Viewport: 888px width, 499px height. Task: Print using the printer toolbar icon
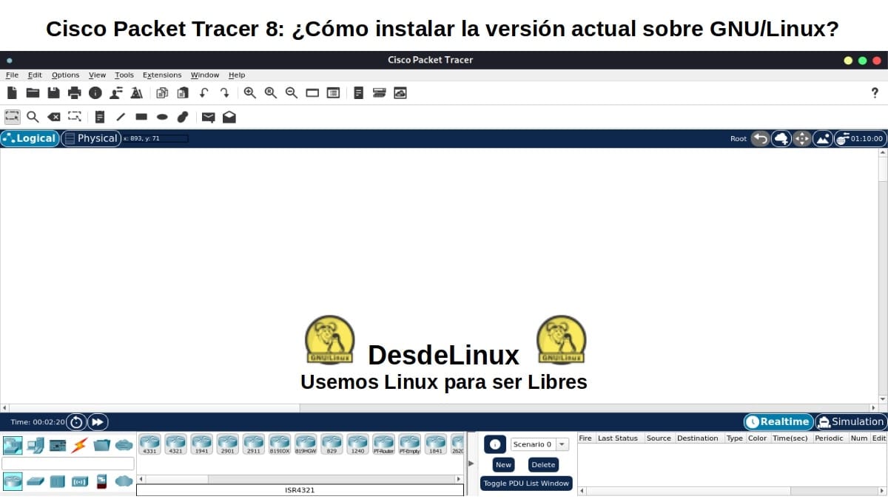tap(74, 92)
